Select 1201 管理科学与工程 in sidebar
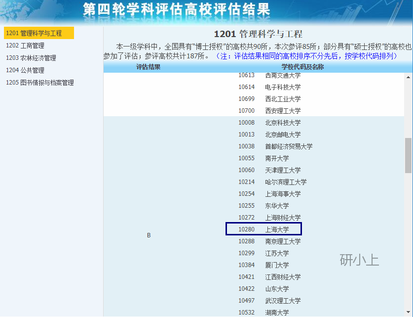The image size is (413, 317). coord(39,33)
